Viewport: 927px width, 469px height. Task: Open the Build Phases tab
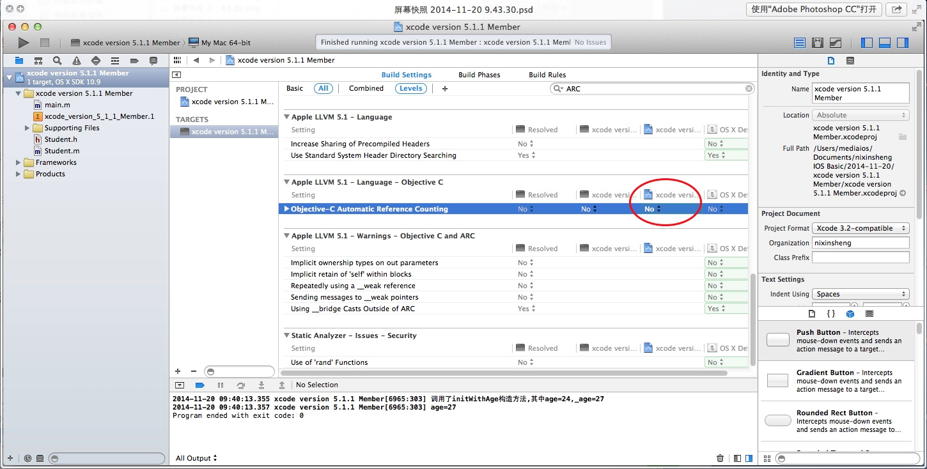coord(479,75)
